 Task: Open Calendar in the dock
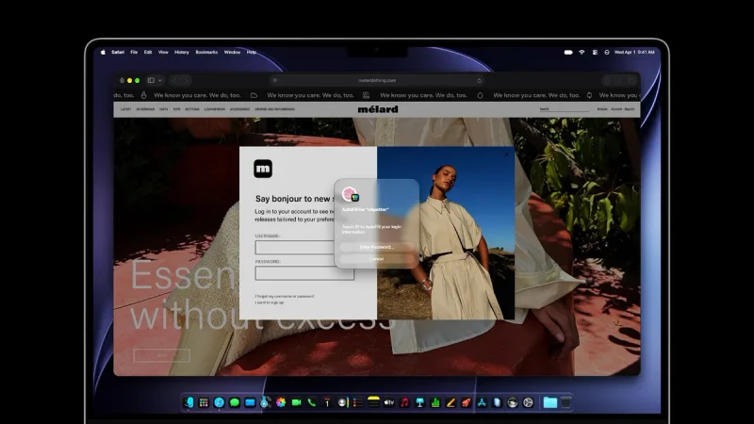(x=327, y=402)
